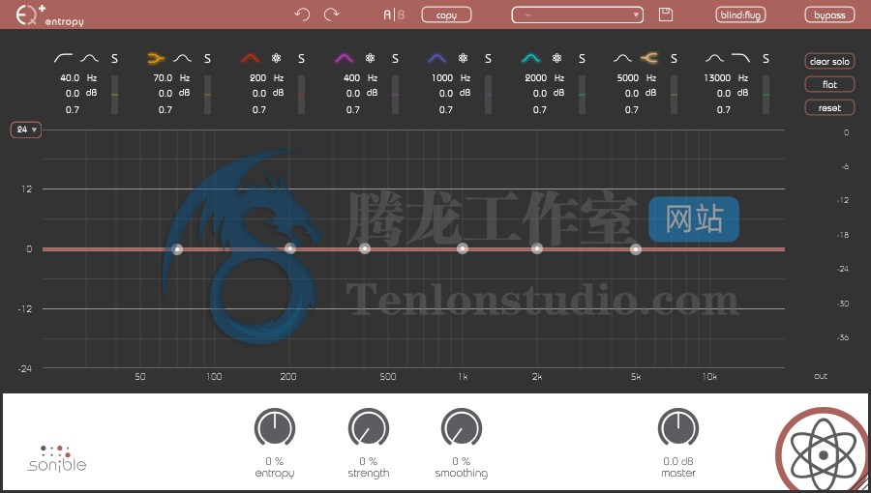The image size is (871, 493).
Task: Open the preset selection dropdown
Action: click(x=577, y=14)
